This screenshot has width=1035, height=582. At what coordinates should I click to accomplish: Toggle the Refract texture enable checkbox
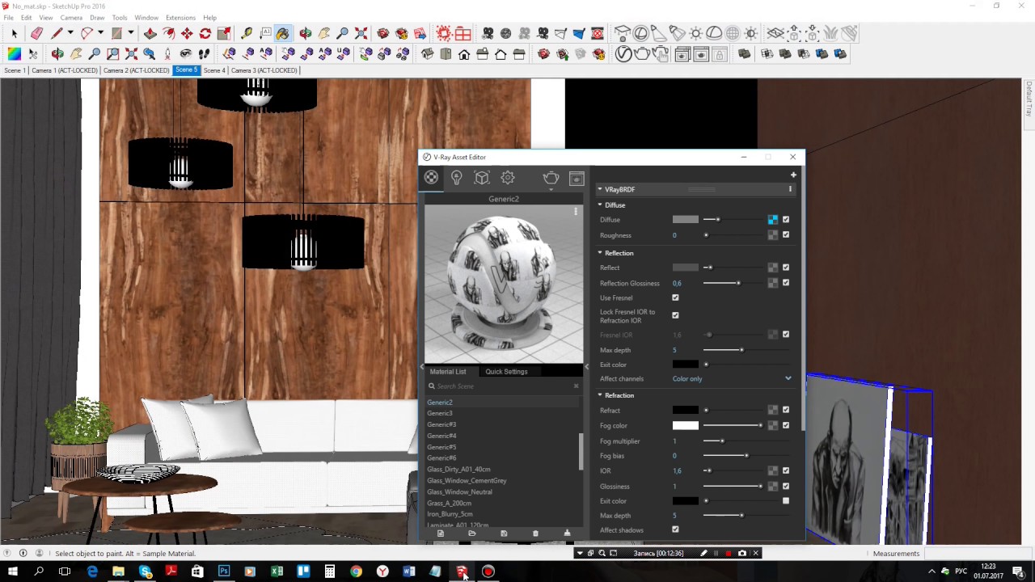click(786, 410)
